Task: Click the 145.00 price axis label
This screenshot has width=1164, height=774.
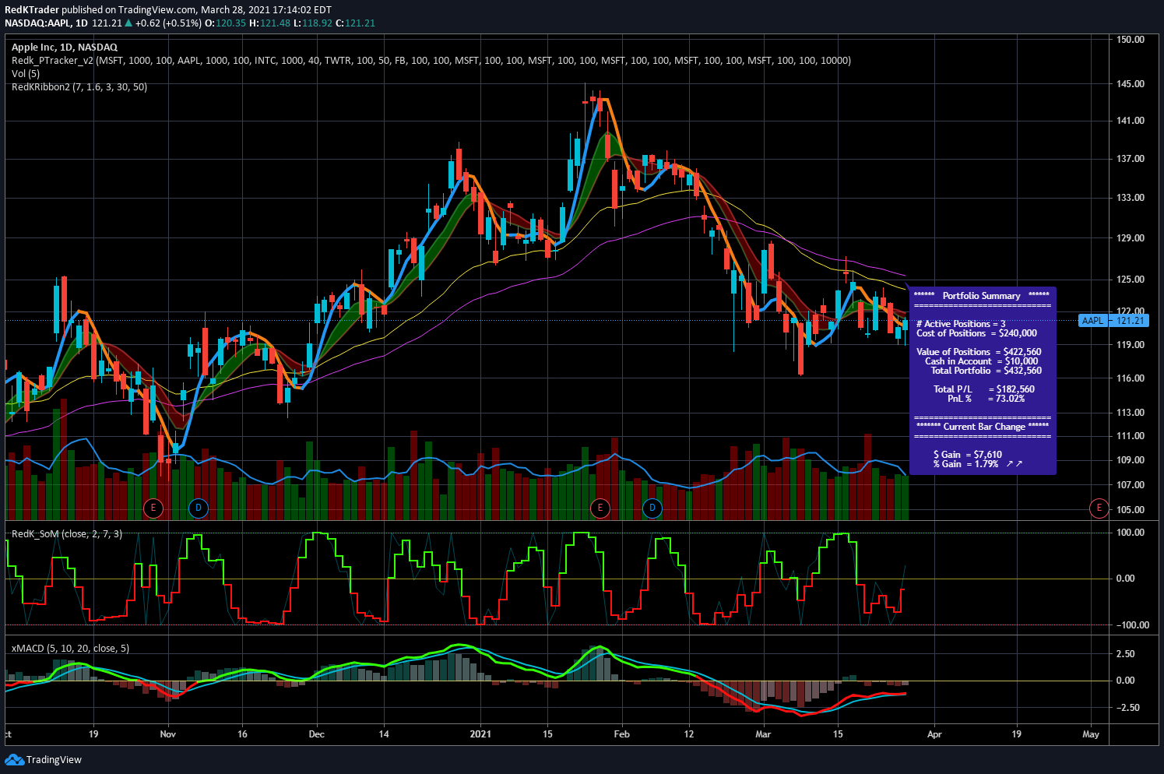Action: 1131,84
